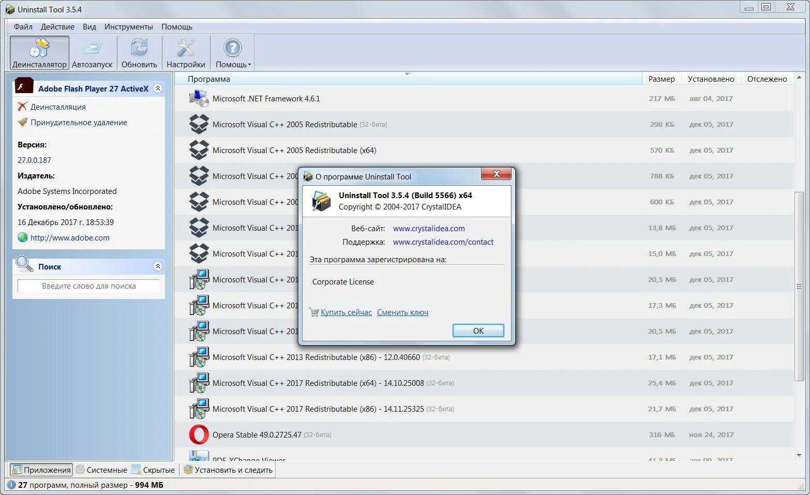Maximize the Uninstall Tool window
The height and width of the screenshot is (495, 810).
click(766, 7)
